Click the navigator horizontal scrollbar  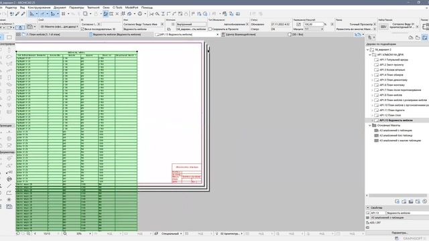point(397,195)
